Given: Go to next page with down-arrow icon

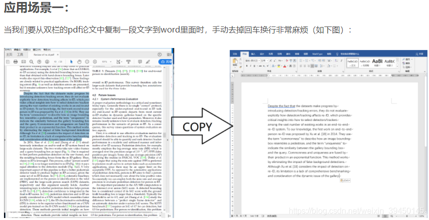Looking at the screenshot, I should (47, 61).
